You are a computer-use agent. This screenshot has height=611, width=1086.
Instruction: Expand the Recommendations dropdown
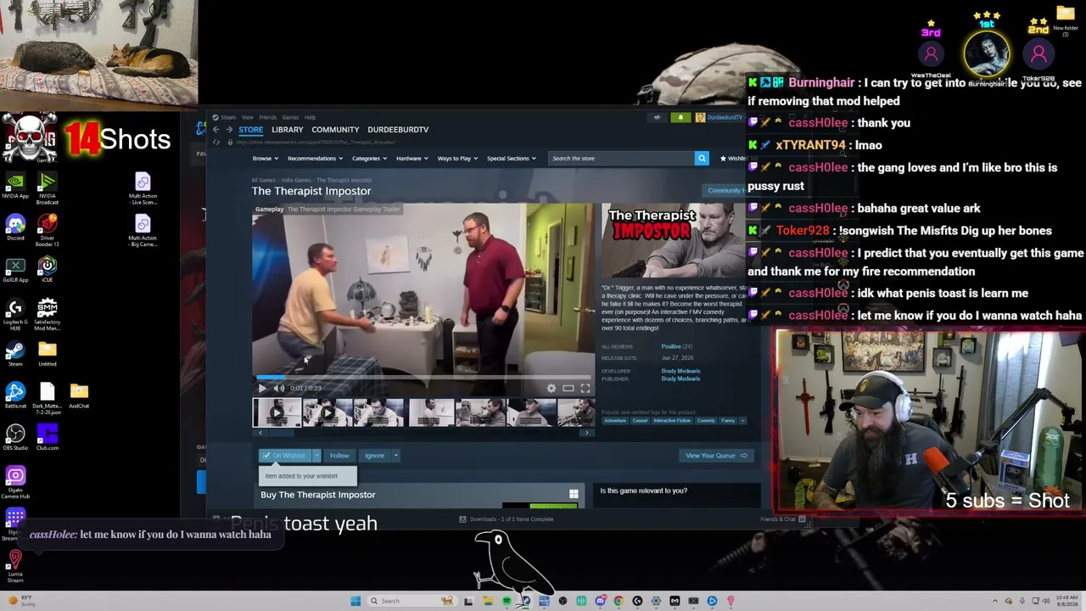click(315, 159)
